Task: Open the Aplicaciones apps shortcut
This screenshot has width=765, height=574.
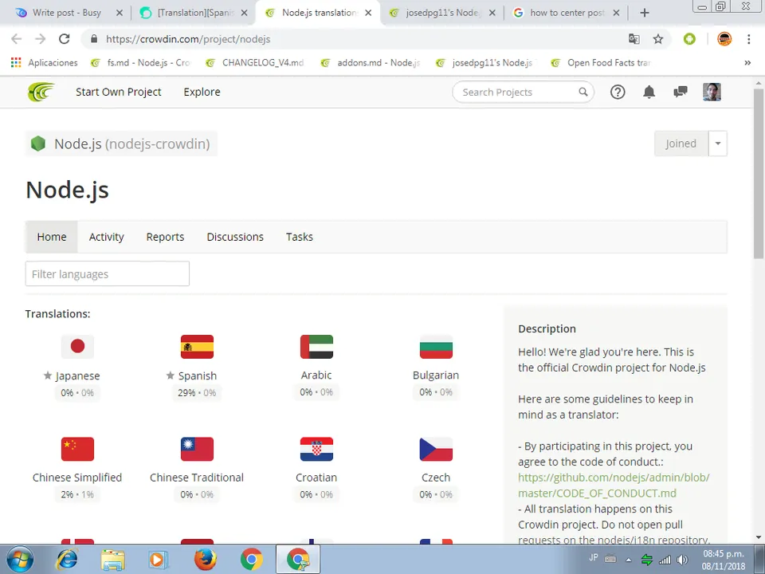Action: pos(44,62)
